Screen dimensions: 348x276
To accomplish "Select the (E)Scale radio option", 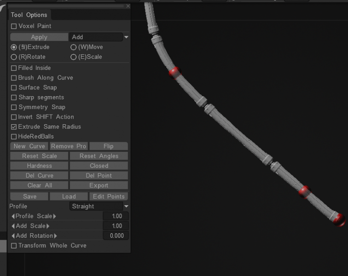I will click(x=74, y=57).
